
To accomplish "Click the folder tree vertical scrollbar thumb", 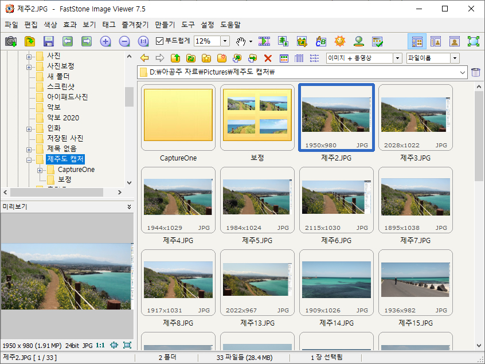I will (x=129, y=97).
